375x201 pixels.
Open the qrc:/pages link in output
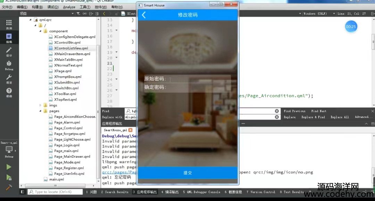[x=119, y=172]
